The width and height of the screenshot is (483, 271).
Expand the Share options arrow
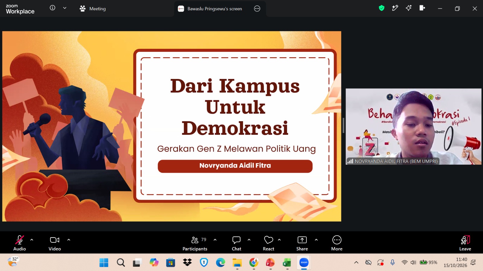tap(316, 240)
